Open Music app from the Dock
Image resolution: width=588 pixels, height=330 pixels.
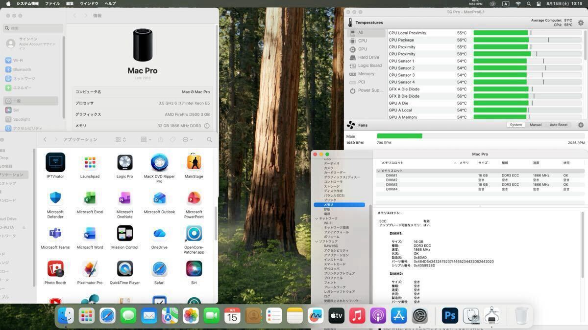[357, 316]
